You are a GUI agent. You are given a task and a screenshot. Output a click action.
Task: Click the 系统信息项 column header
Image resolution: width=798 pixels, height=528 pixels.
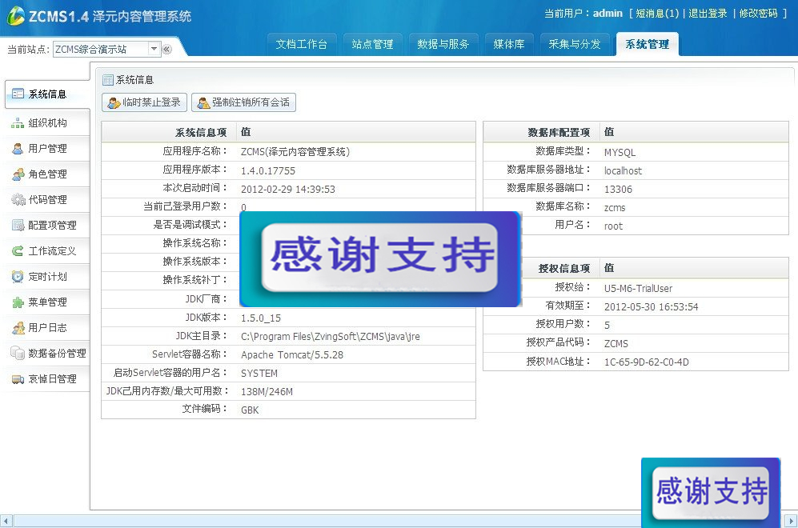[x=201, y=133]
